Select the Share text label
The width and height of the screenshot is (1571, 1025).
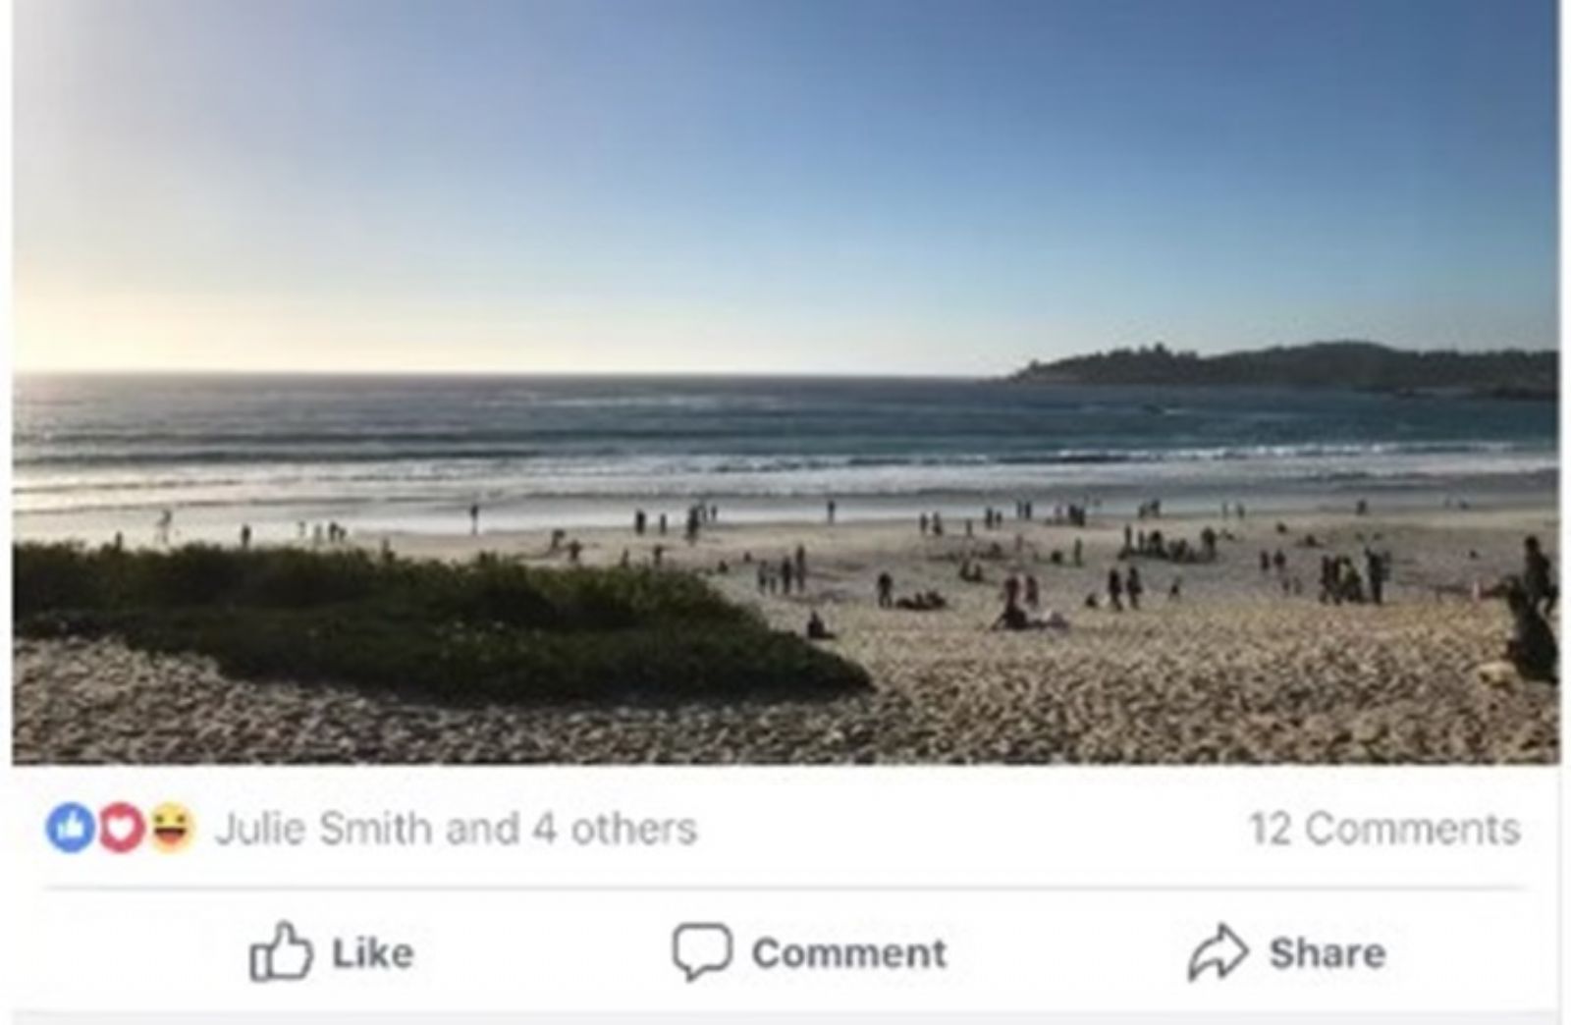click(1327, 952)
